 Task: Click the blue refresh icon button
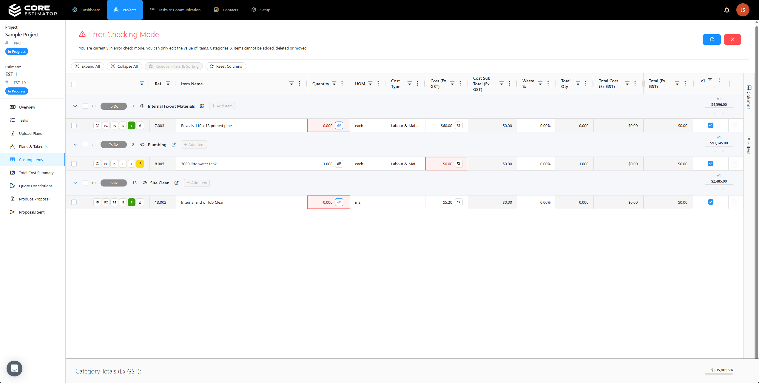click(x=712, y=39)
